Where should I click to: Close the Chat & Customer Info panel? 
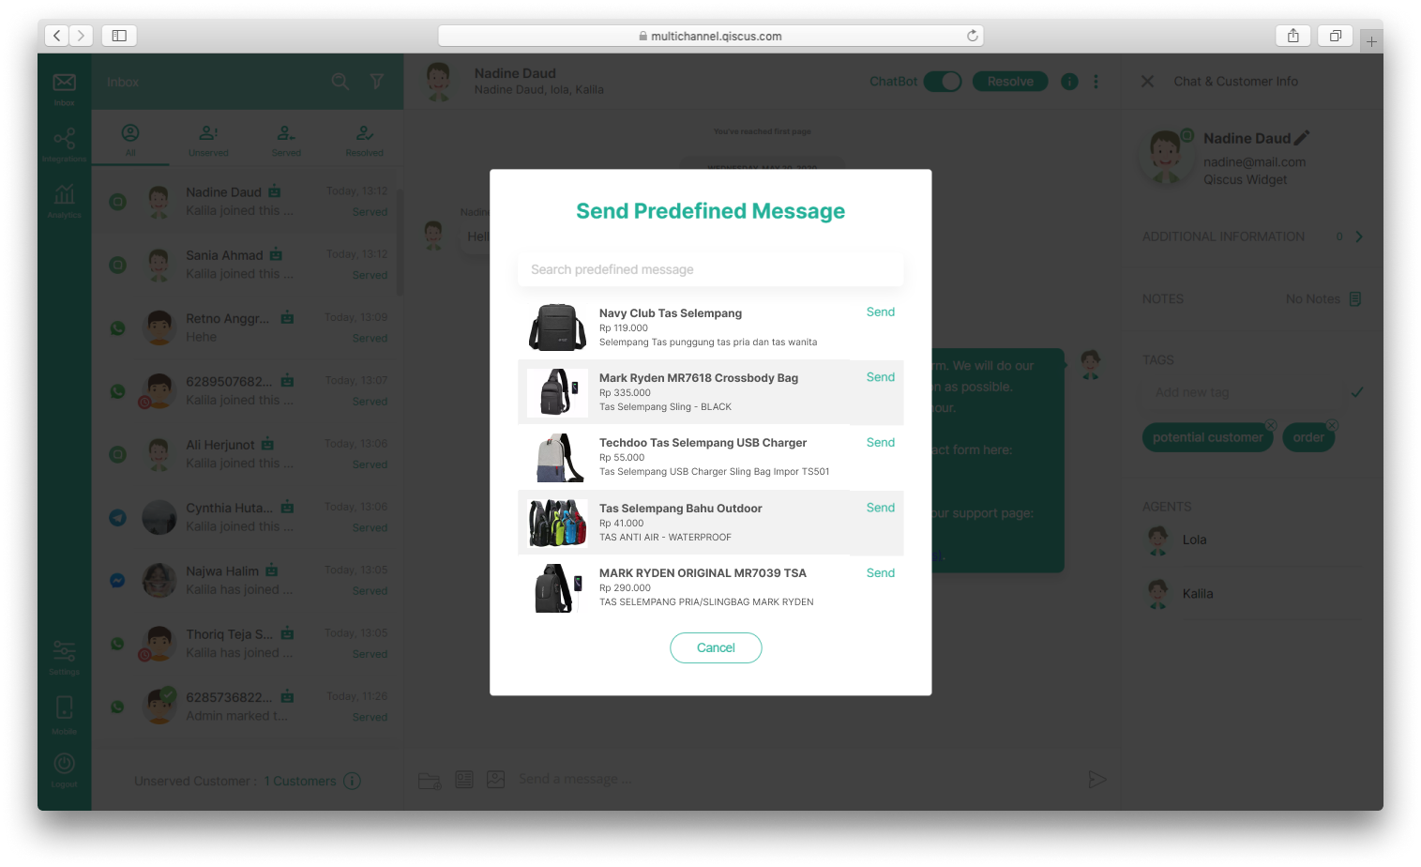point(1147,82)
